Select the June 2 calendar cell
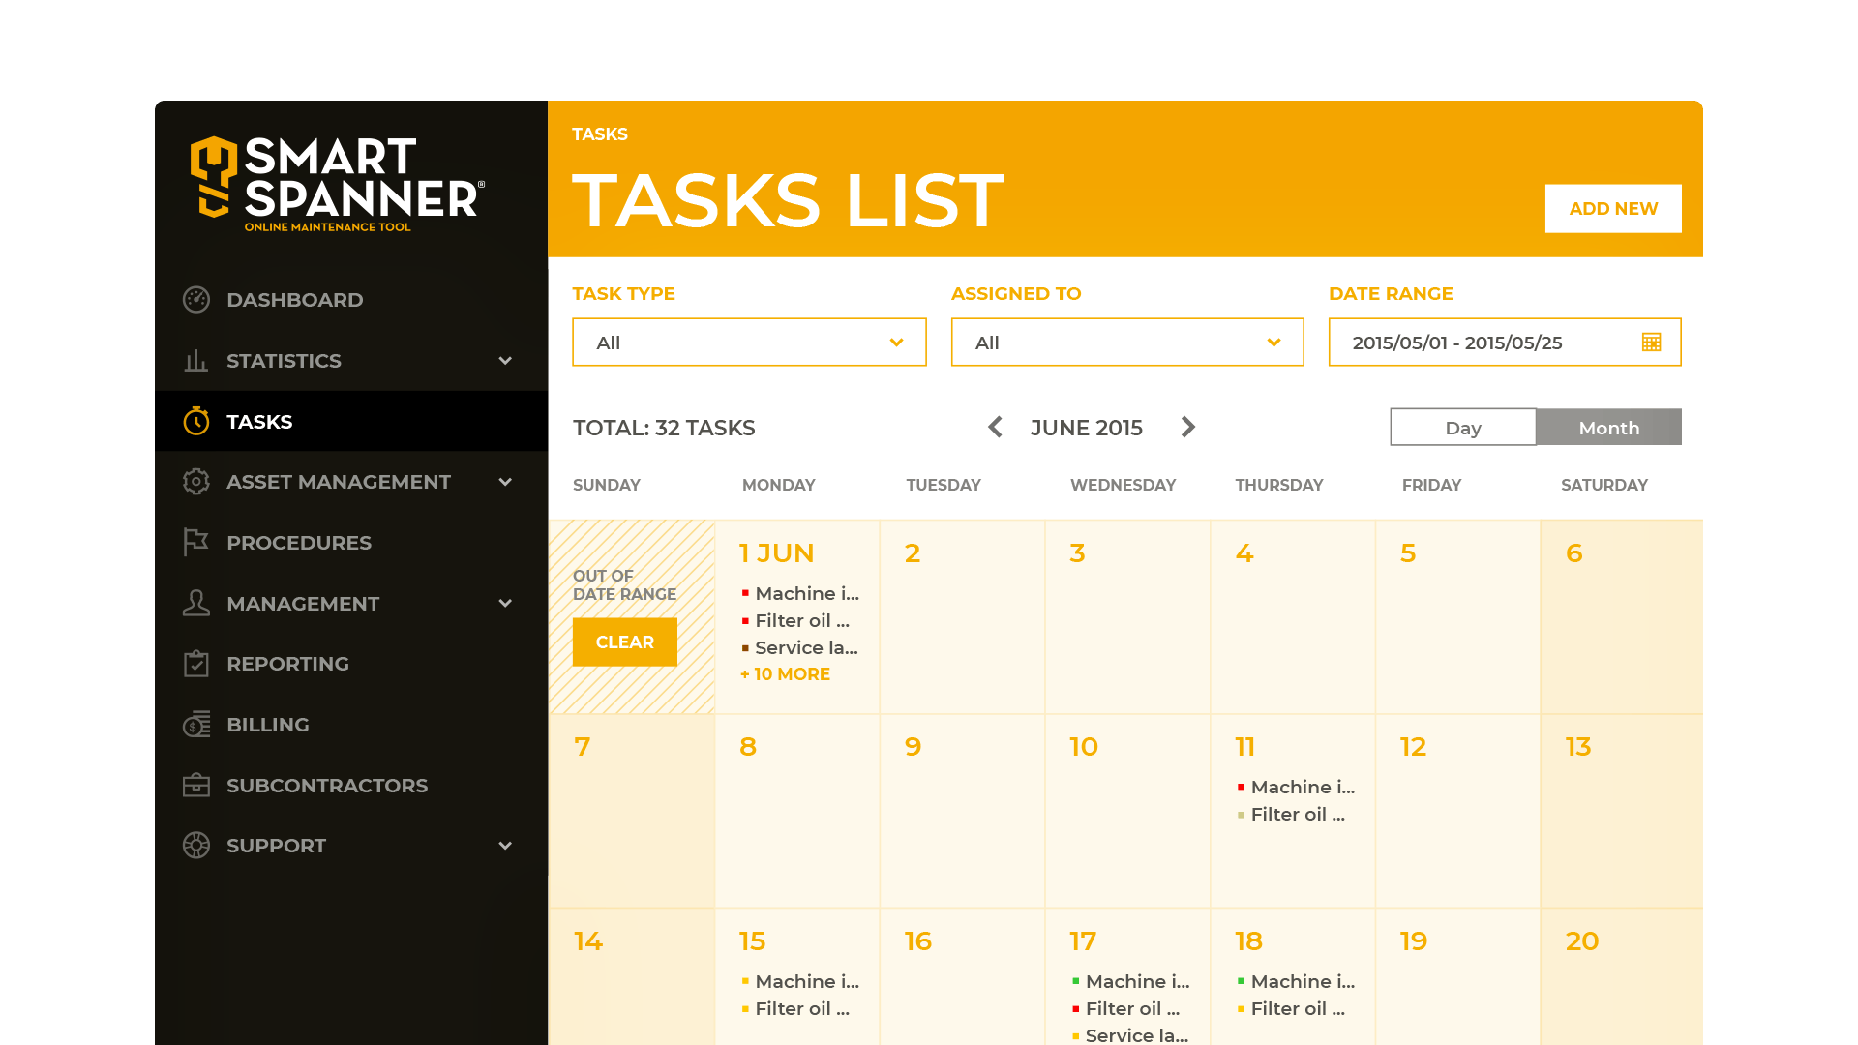Image resolution: width=1858 pixels, height=1045 pixels. coord(962,617)
